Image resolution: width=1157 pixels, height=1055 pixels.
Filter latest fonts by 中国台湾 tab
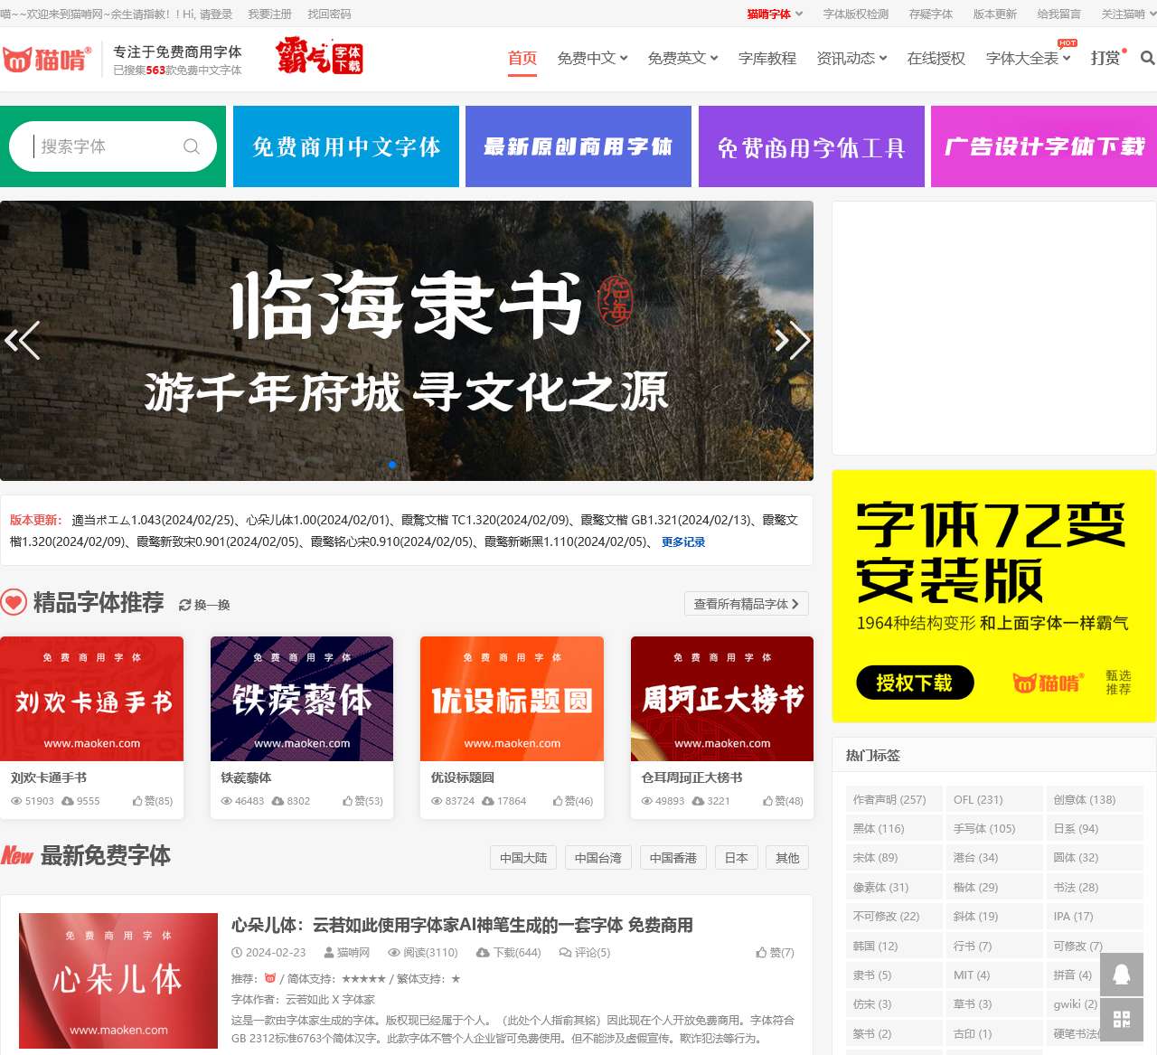(598, 858)
